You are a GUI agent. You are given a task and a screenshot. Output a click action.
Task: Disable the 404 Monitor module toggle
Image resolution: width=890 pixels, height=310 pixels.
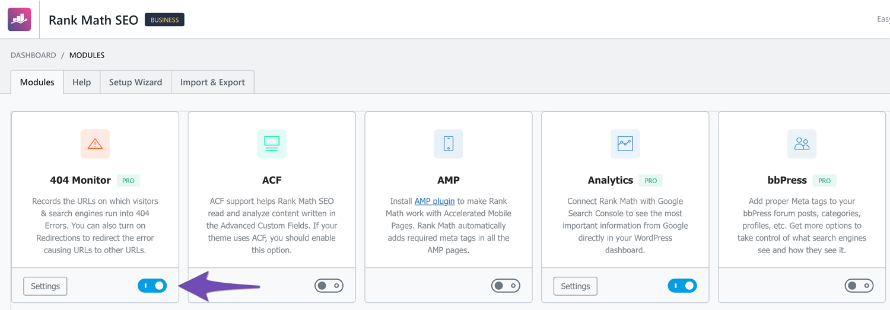tap(152, 286)
